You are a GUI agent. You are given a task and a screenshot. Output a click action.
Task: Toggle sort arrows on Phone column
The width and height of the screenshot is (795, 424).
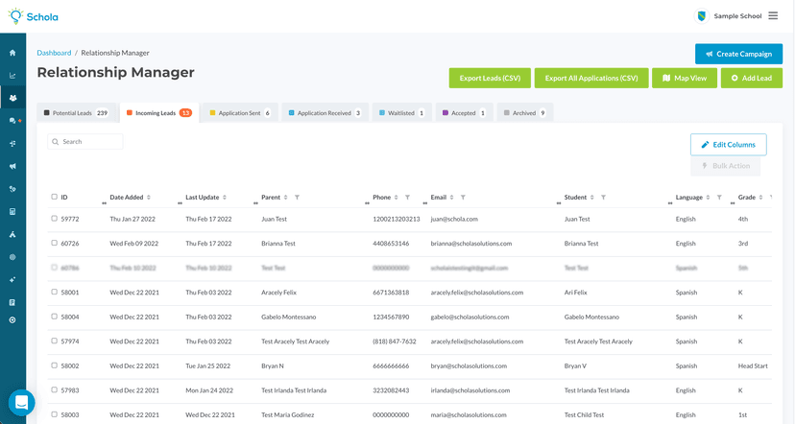coord(397,198)
